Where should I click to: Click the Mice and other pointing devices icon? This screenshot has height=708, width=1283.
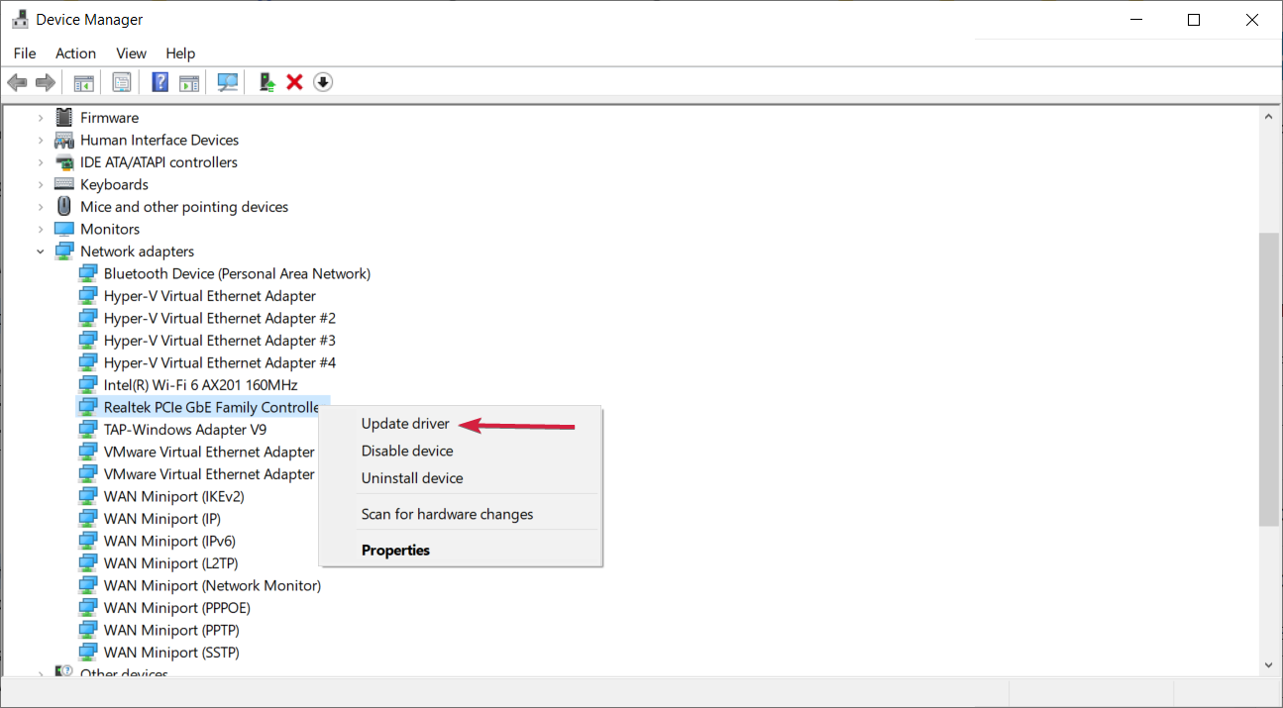[x=64, y=207]
